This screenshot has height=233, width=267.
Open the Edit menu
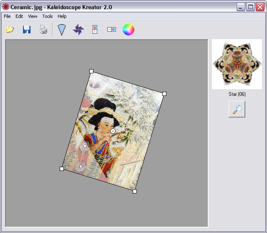[x=19, y=16]
